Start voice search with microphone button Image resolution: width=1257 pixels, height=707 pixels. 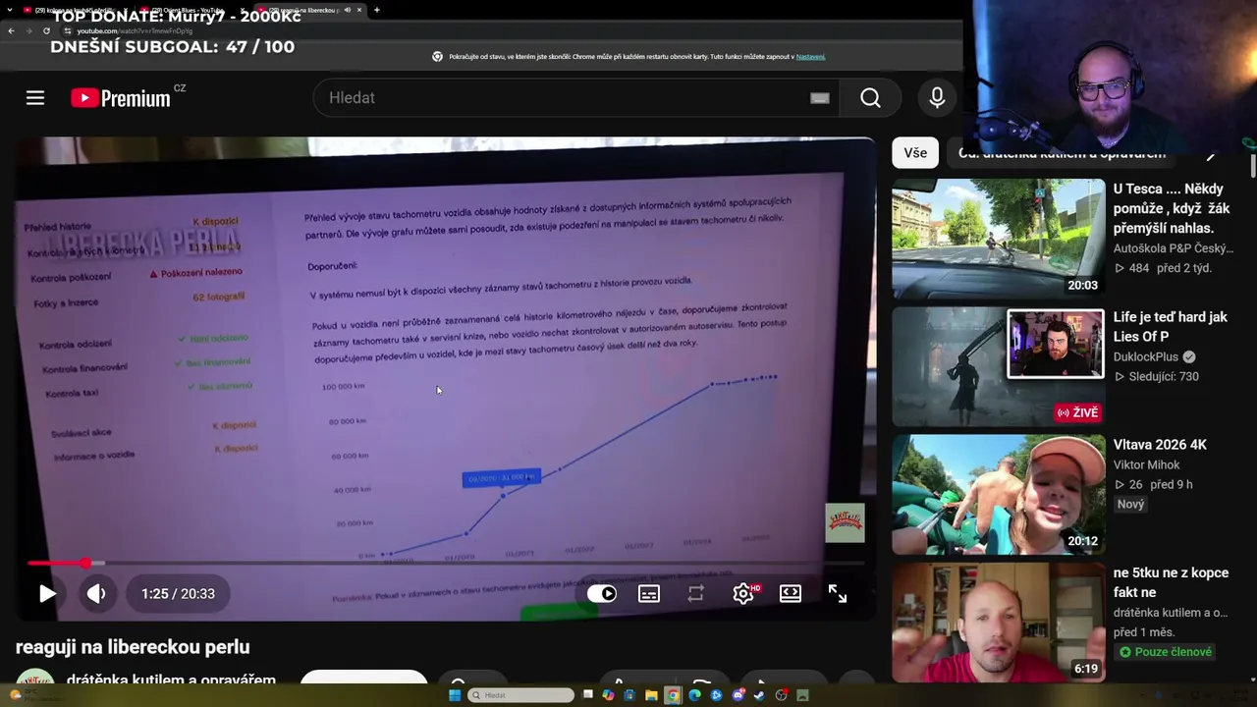[x=937, y=98]
